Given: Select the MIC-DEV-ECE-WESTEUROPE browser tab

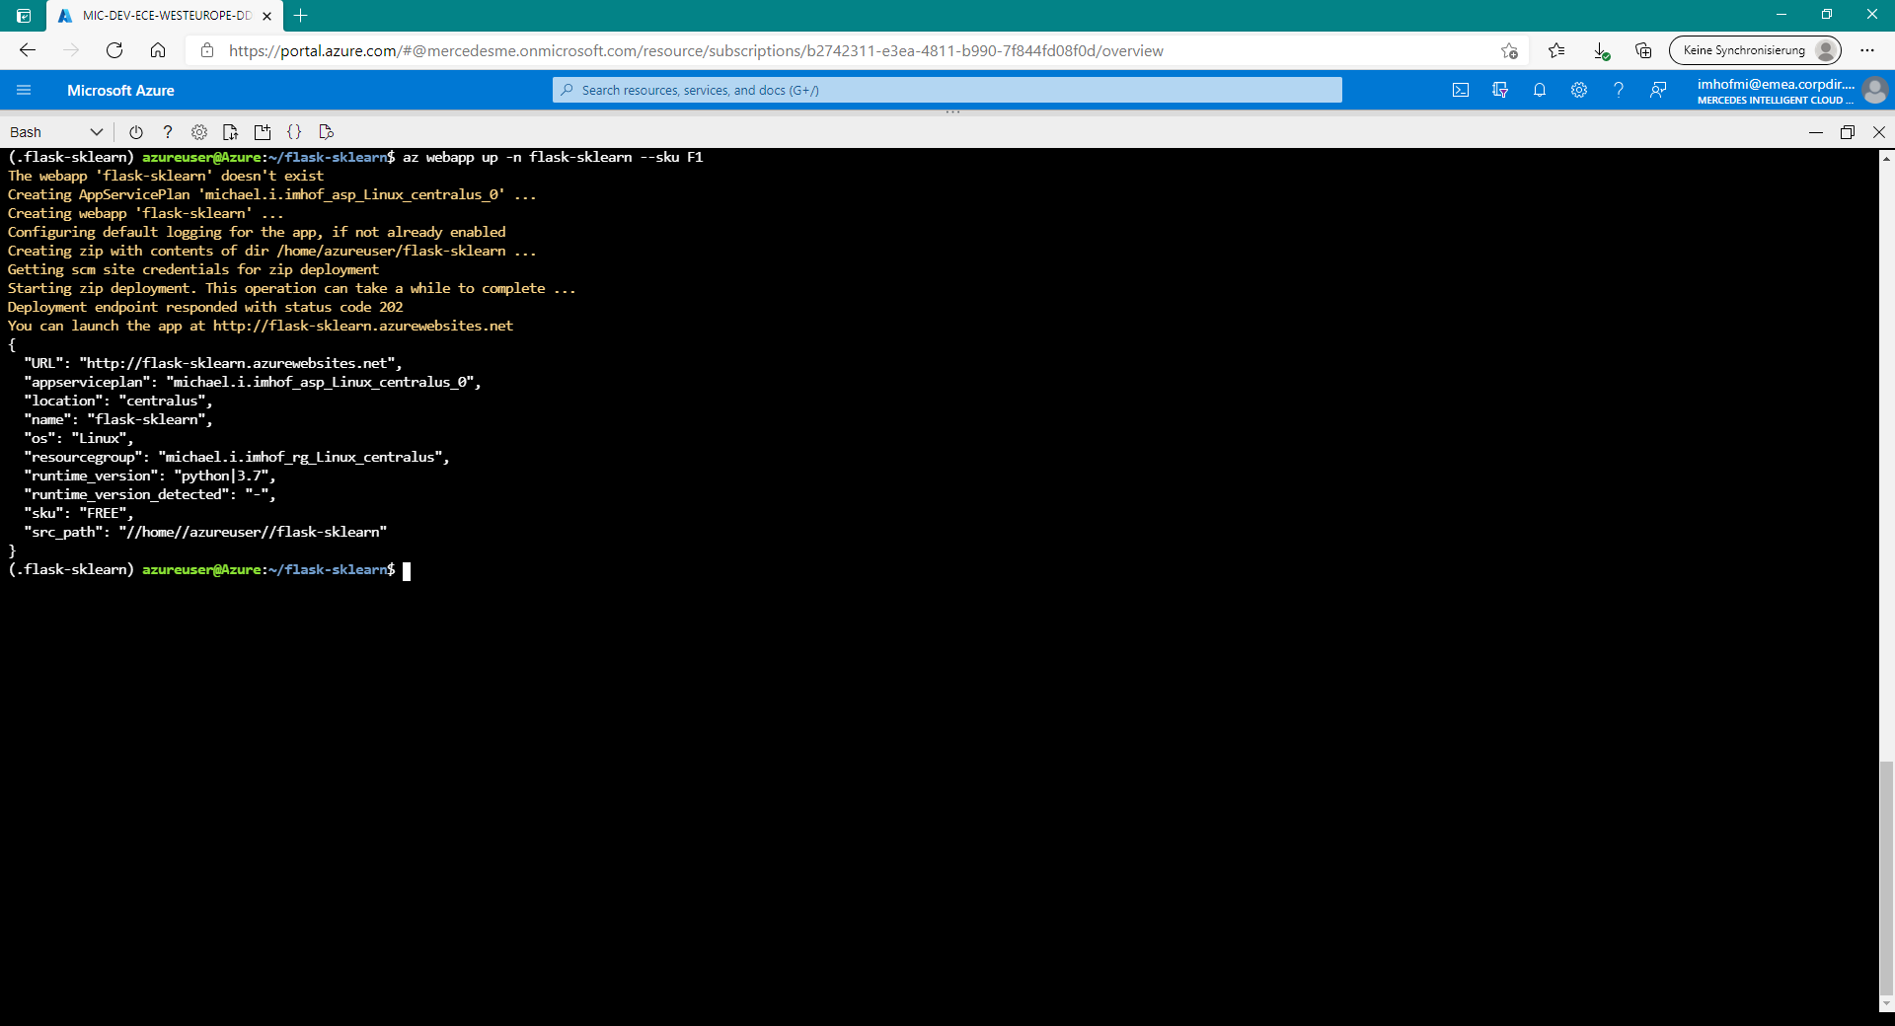Looking at the screenshot, I should tap(166, 16).
